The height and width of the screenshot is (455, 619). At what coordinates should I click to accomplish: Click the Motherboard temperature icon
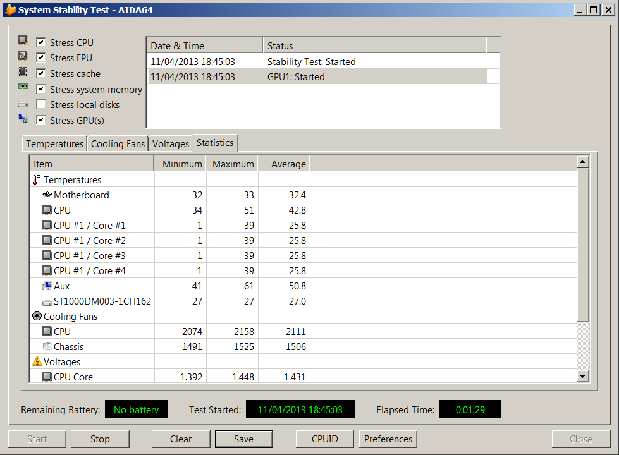point(47,195)
